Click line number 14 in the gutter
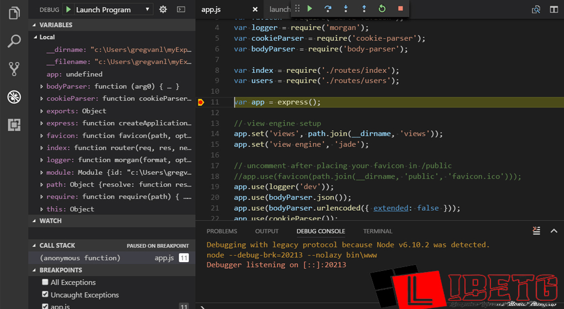 click(215, 134)
